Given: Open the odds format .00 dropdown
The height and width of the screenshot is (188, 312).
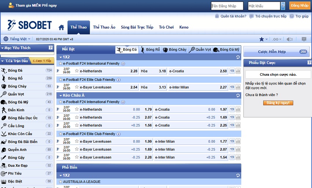Looking at the screenshot, I should coord(277,39).
